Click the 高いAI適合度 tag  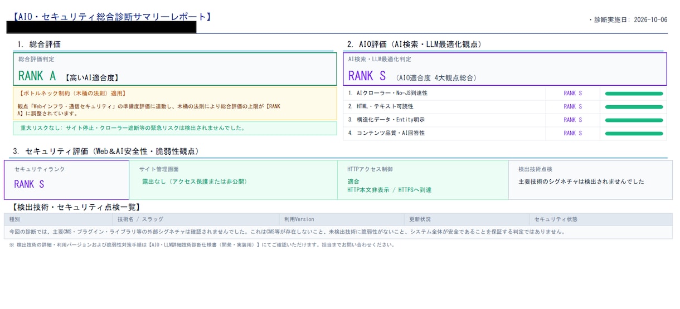(91, 78)
